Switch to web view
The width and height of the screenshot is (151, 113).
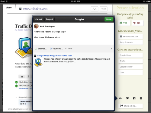pos(104,9)
